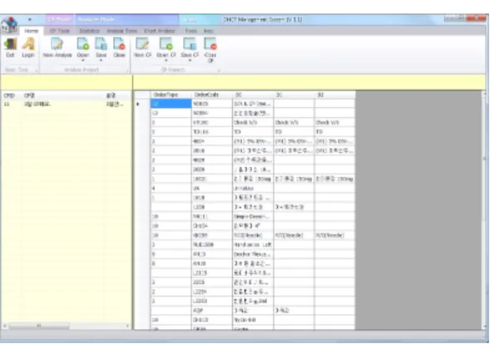Click the Save CP icon

(190, 44)
